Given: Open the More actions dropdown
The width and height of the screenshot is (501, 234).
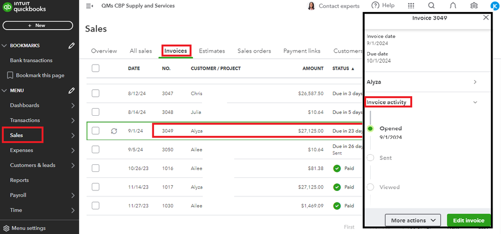Looking at the screenshot, I should 413,220.
